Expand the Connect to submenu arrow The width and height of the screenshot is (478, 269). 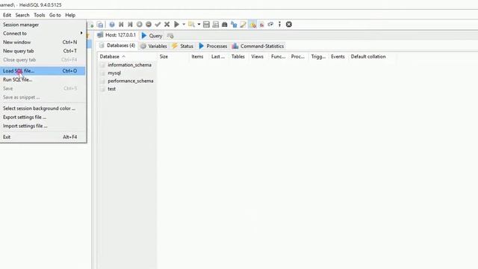tap(81, 33)
